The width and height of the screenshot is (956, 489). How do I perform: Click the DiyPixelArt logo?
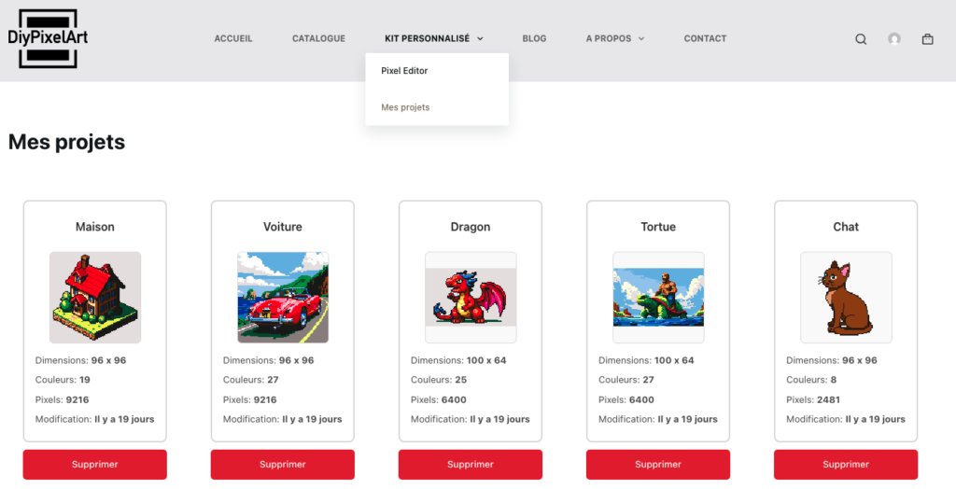tap(49, 38)
